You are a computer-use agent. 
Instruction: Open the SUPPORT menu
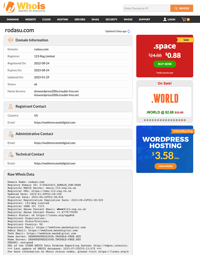point(144,19)
